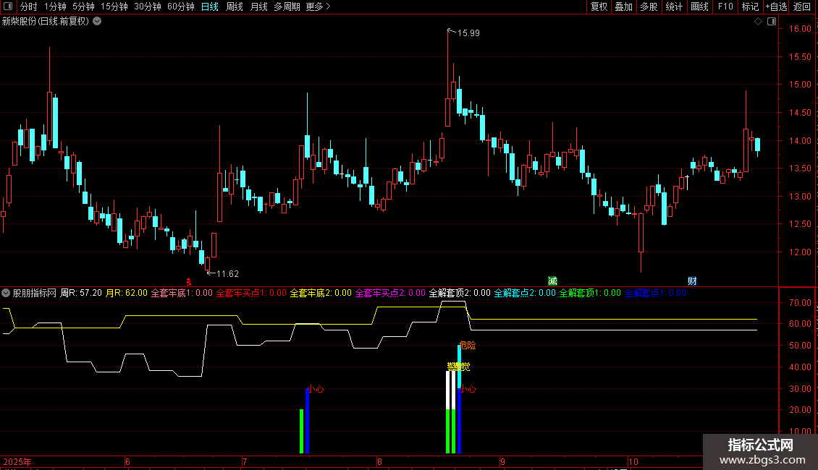This screenshot has height=470, width=818.
Task: Switch to 周线 weekly chart
Action: (x=235, y=7)
